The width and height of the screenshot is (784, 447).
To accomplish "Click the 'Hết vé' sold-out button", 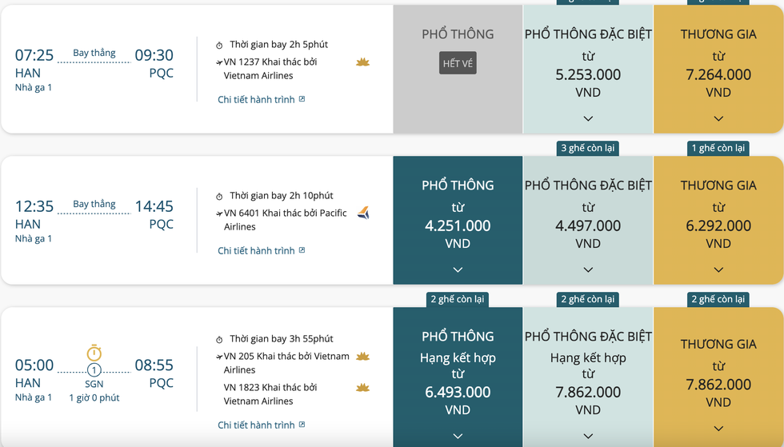I will coord(458,63).
